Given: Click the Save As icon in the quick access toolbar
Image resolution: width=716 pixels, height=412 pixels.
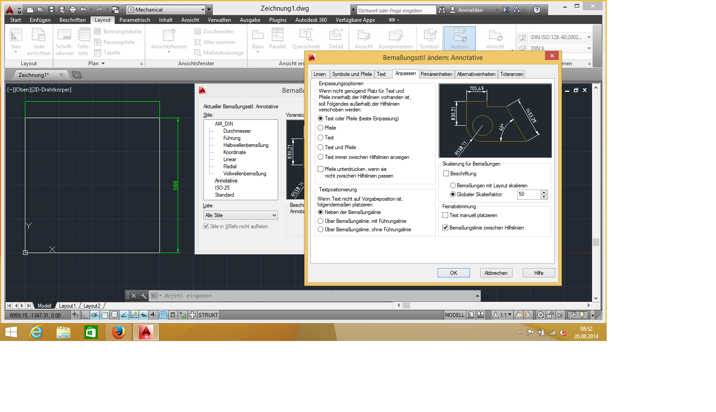Looking at the screenshot, I should click(x=62, y=9).
